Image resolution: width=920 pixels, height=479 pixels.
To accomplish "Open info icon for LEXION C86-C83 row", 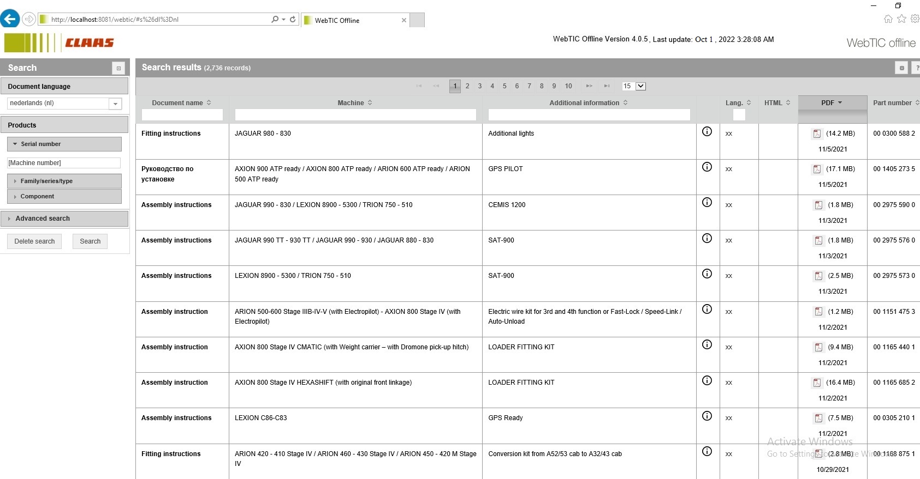I will click(x=707, y=416).
